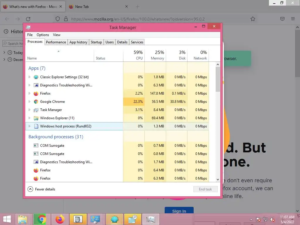Go back in Firefox with the back arrow
The width and height of the screenshot is (300, 225).
coord(7,19)
